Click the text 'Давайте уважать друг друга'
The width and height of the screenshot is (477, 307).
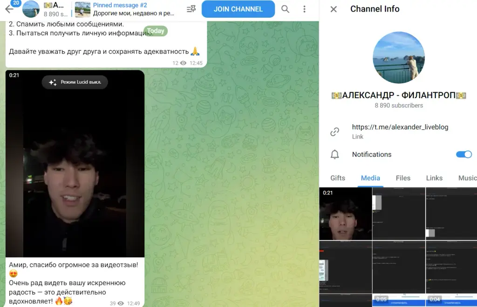[x=55, y=52]
